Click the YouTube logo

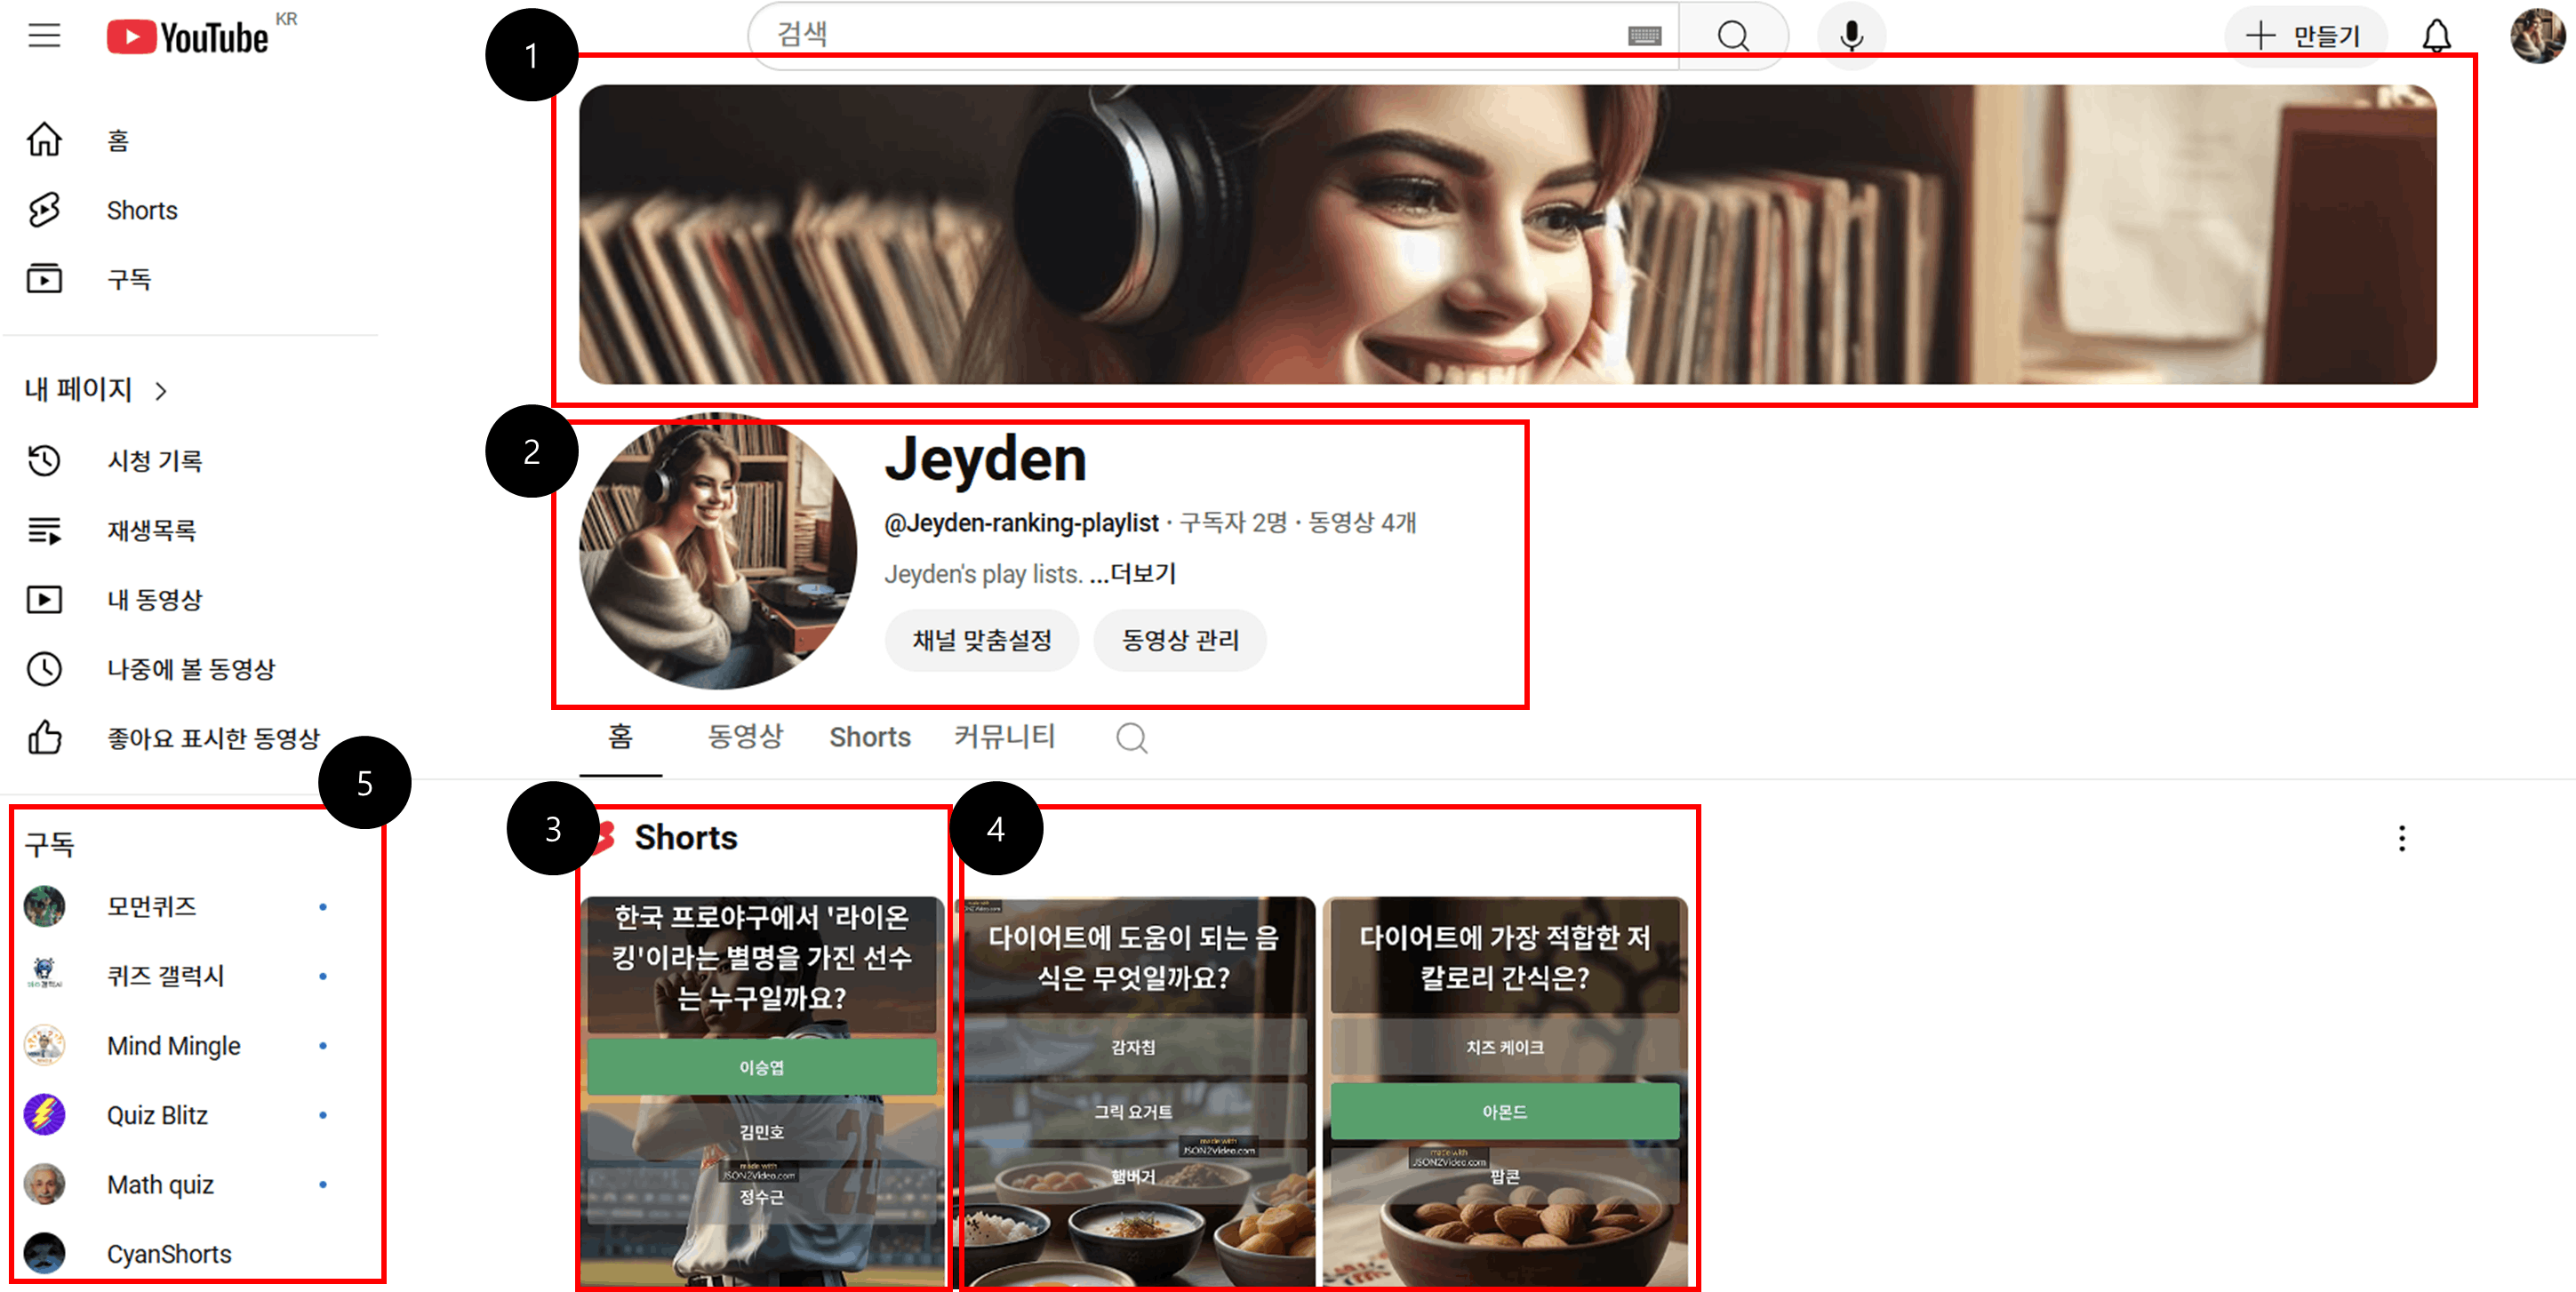188,37
